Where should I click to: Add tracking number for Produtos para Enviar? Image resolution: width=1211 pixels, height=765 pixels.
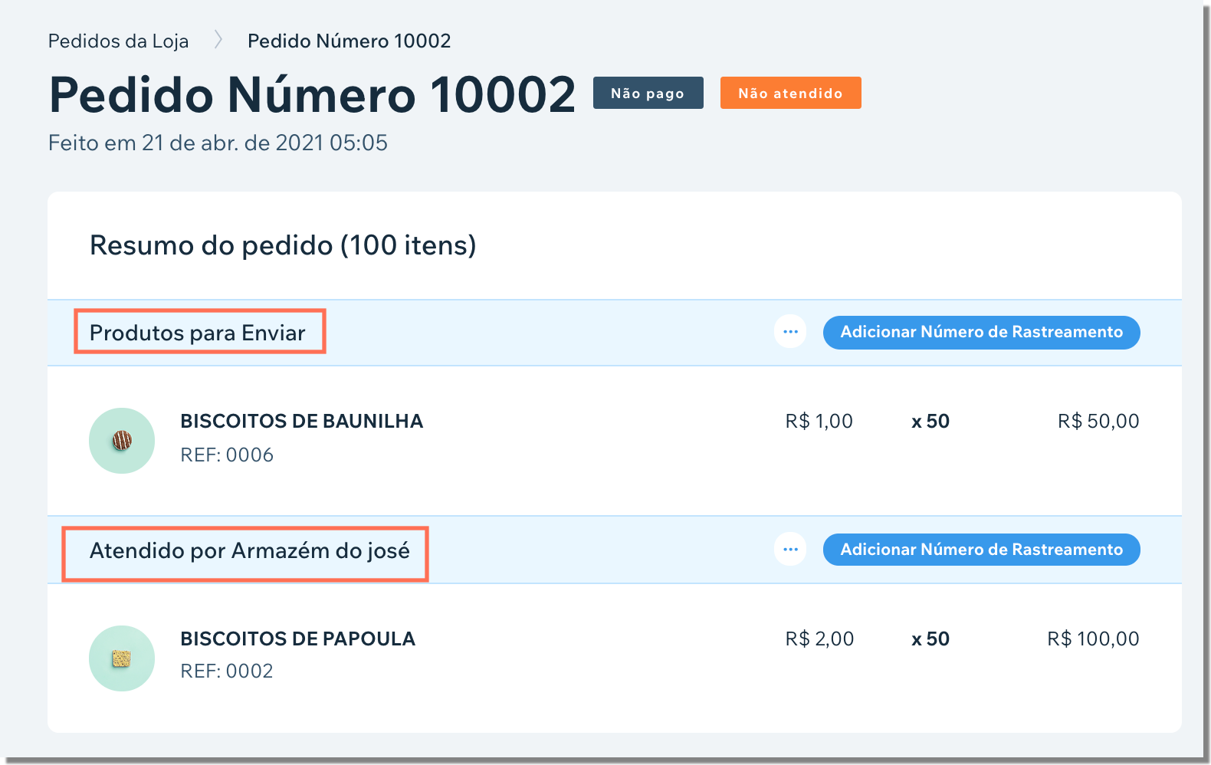coord(981,332)
